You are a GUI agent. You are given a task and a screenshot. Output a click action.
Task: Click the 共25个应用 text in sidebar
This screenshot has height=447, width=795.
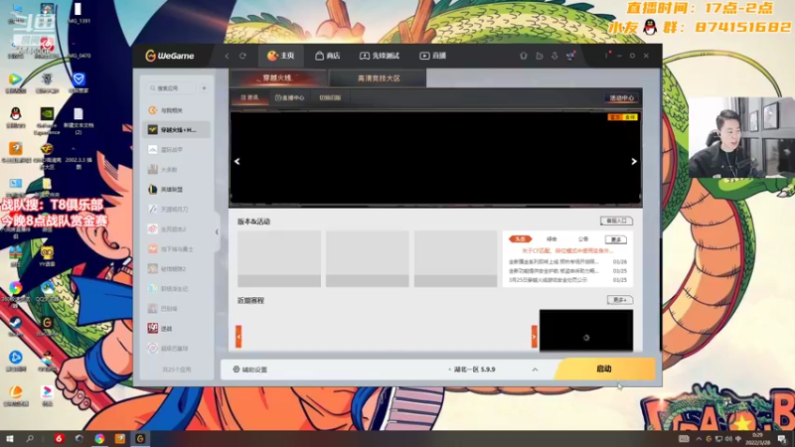[x=177, y=370]
